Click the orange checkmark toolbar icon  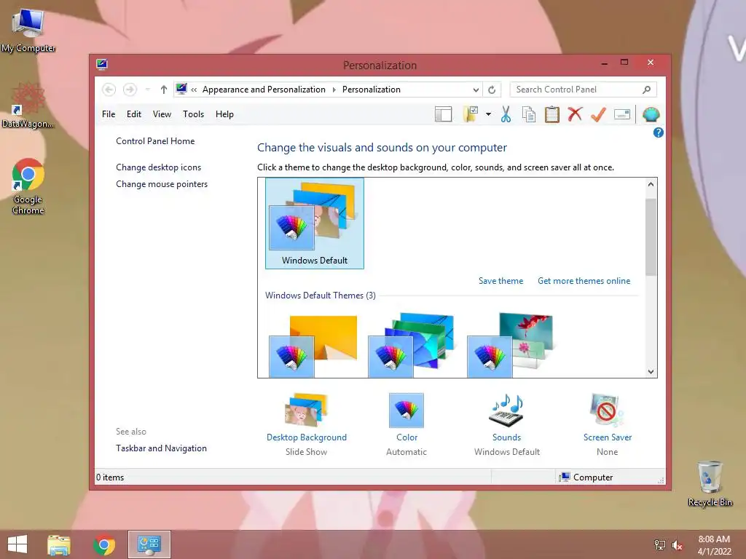(599, 114)
